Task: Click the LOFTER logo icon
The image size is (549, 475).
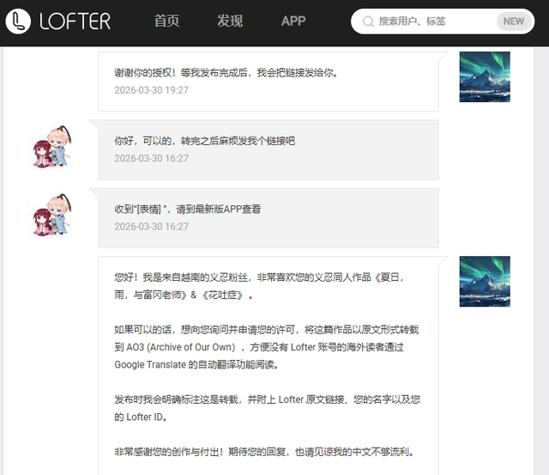Action: pos(18,21)
